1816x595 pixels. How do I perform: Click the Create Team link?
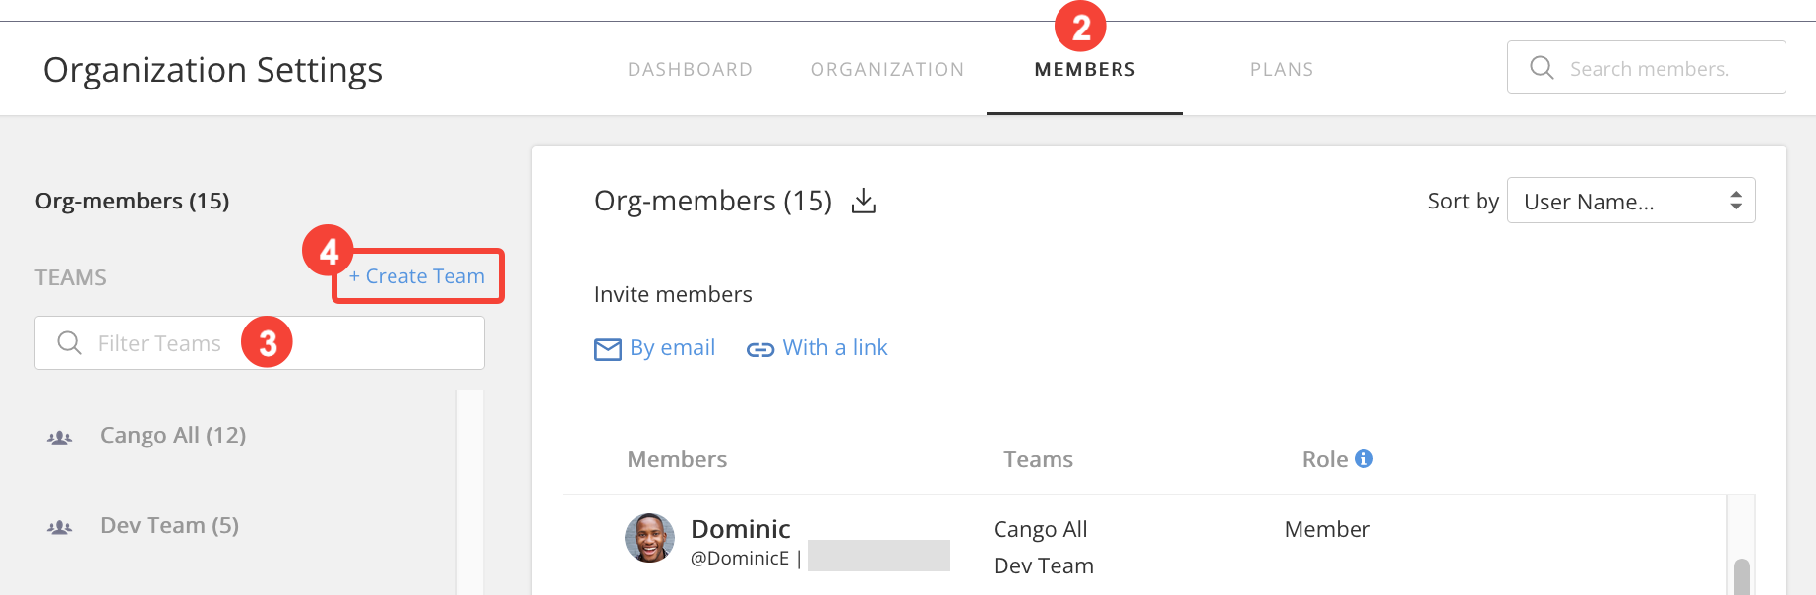point(417,276)
